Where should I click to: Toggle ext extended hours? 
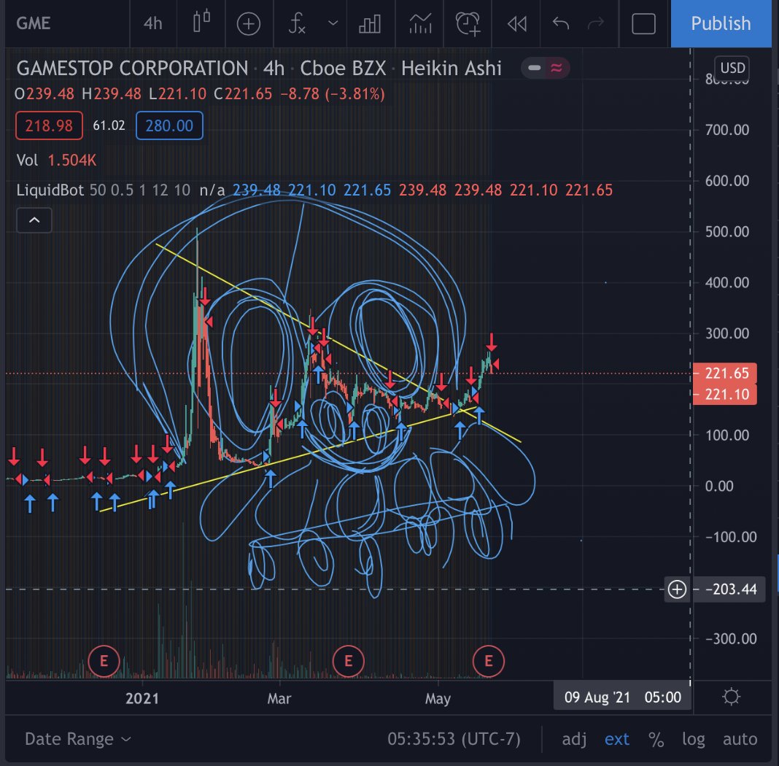pyautogui.click(x=616, y=739)
